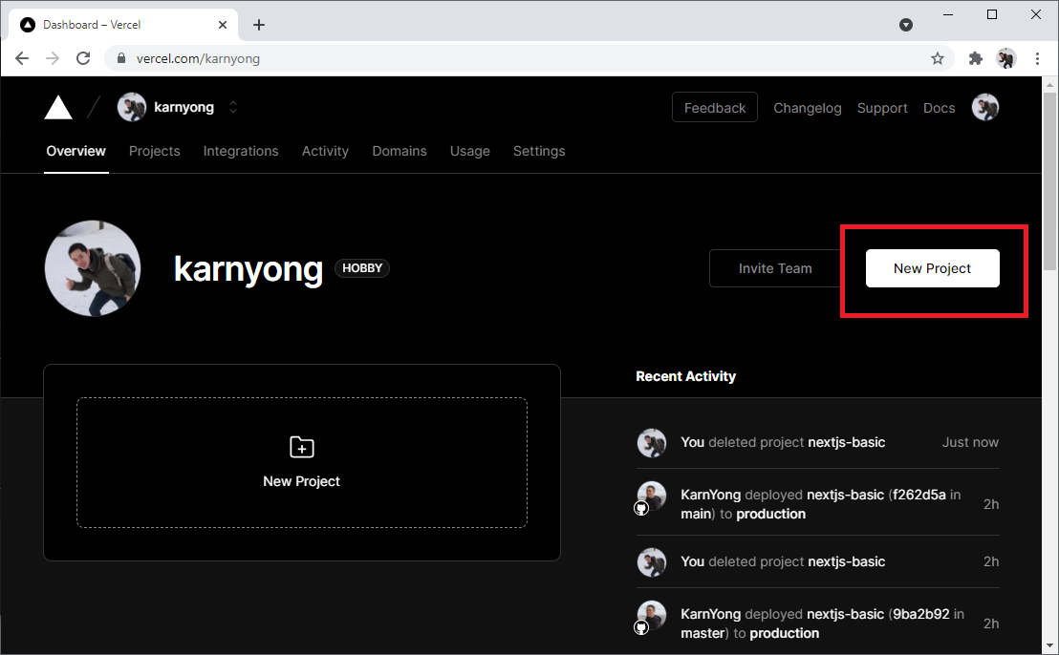Open the Chrome profile picture menu
This screenshot has width=1059, height=655.
(1006, 58)
